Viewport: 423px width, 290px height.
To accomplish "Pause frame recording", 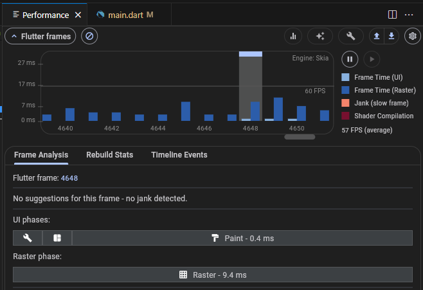I will pyautogui.click(x=350, y=59).
